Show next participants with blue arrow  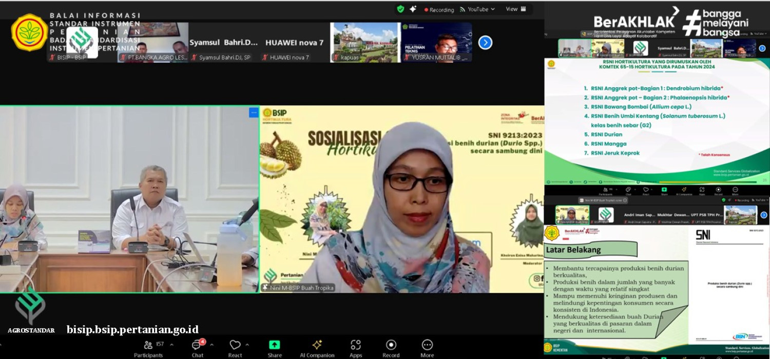click(x=485, y=43)
